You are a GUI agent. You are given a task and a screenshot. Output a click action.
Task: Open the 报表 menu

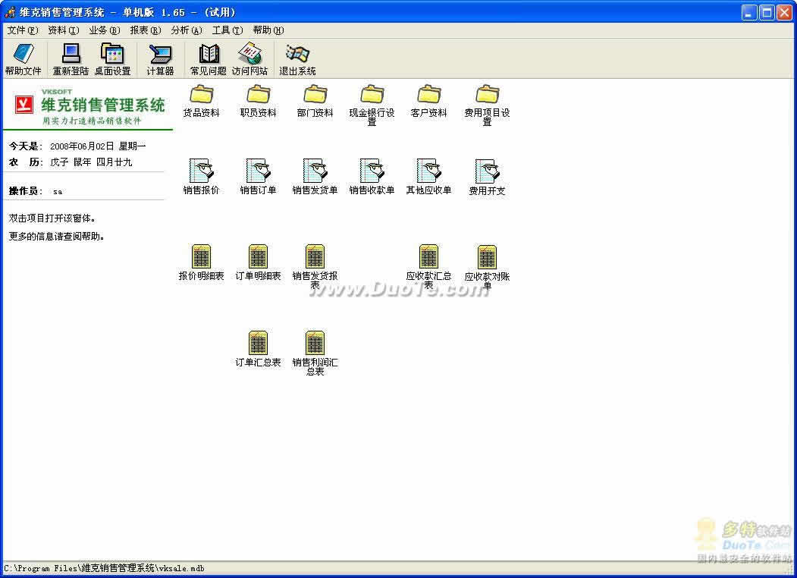146,30
